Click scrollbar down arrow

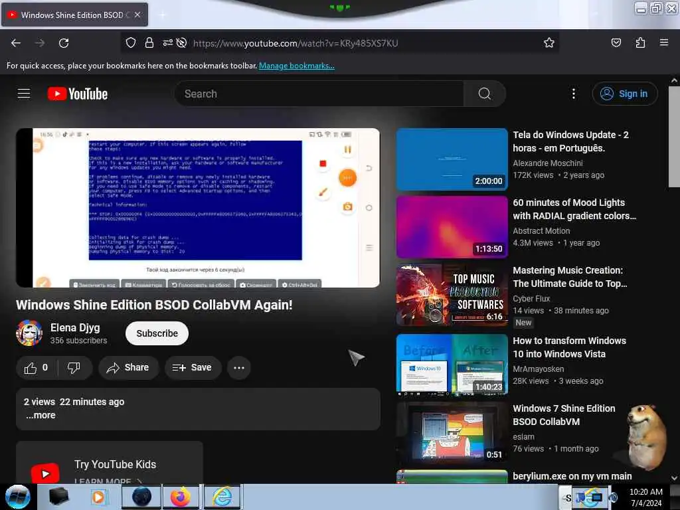(674, 478)
